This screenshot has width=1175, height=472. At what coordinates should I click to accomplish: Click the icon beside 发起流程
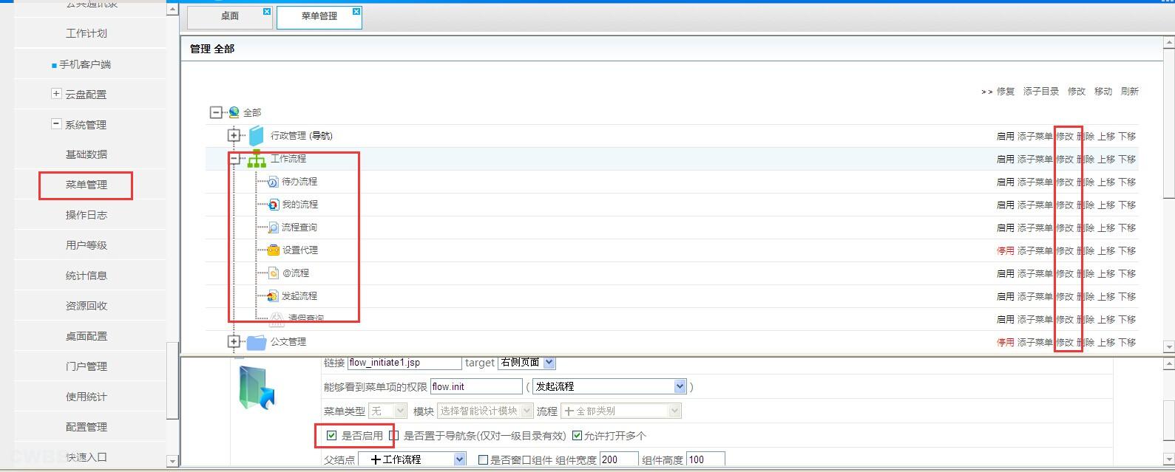[x=273, y=296]
